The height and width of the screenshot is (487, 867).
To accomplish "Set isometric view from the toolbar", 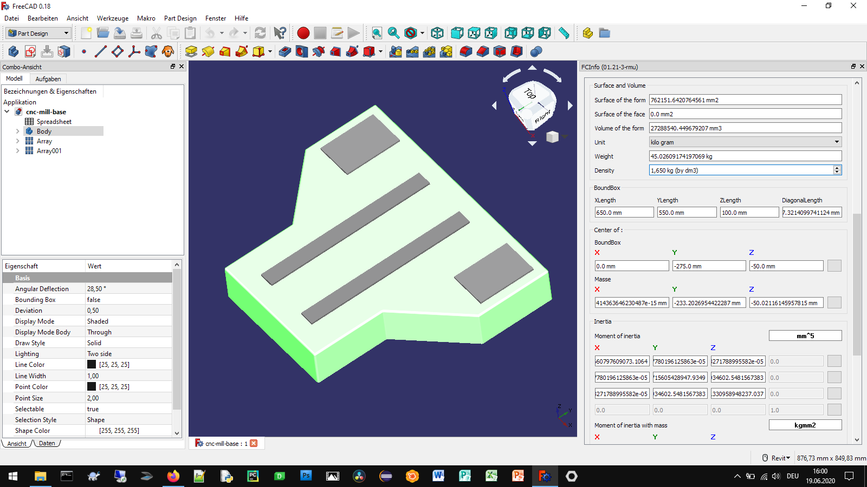I will point(437,33).
